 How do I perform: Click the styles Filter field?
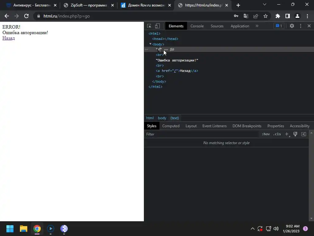click(201, 134)
